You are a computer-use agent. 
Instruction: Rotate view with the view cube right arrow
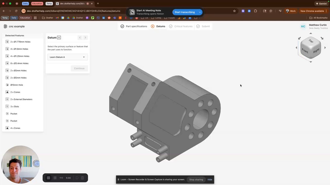tap(325, 48)
